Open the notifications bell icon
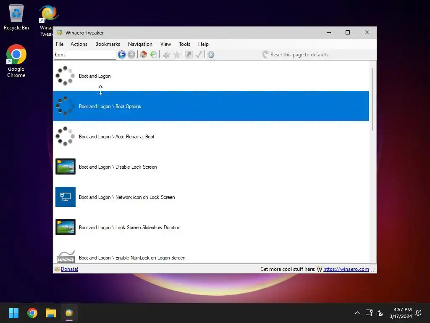Viewport: 430px width, 323px height. pos(419,313)
